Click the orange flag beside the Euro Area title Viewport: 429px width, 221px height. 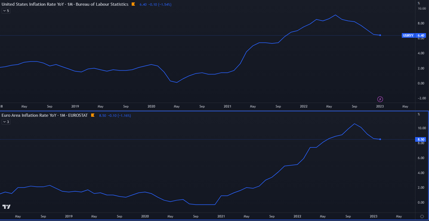pyautogui.click(x=93, y=115)
